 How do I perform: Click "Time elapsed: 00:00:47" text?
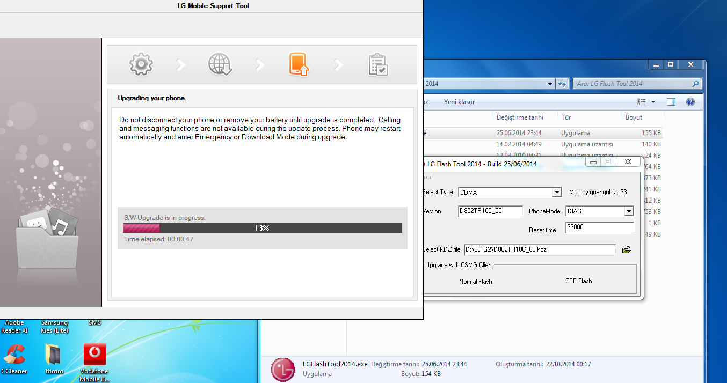click(x=158, y=239)
